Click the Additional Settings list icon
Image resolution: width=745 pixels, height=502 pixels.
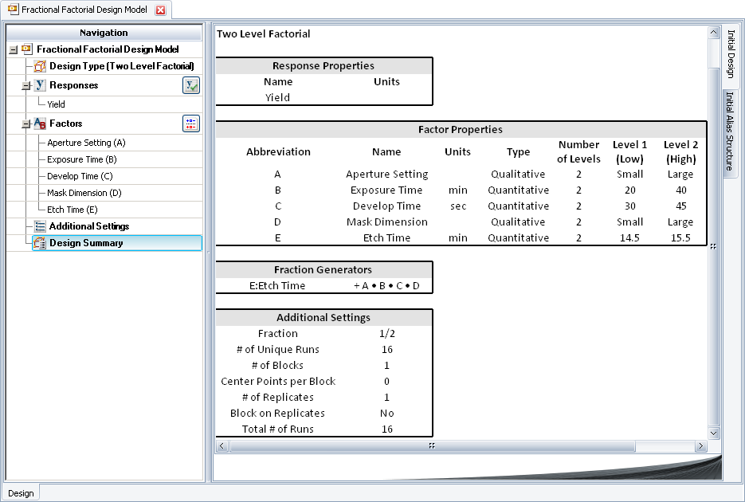pos(41,226)
